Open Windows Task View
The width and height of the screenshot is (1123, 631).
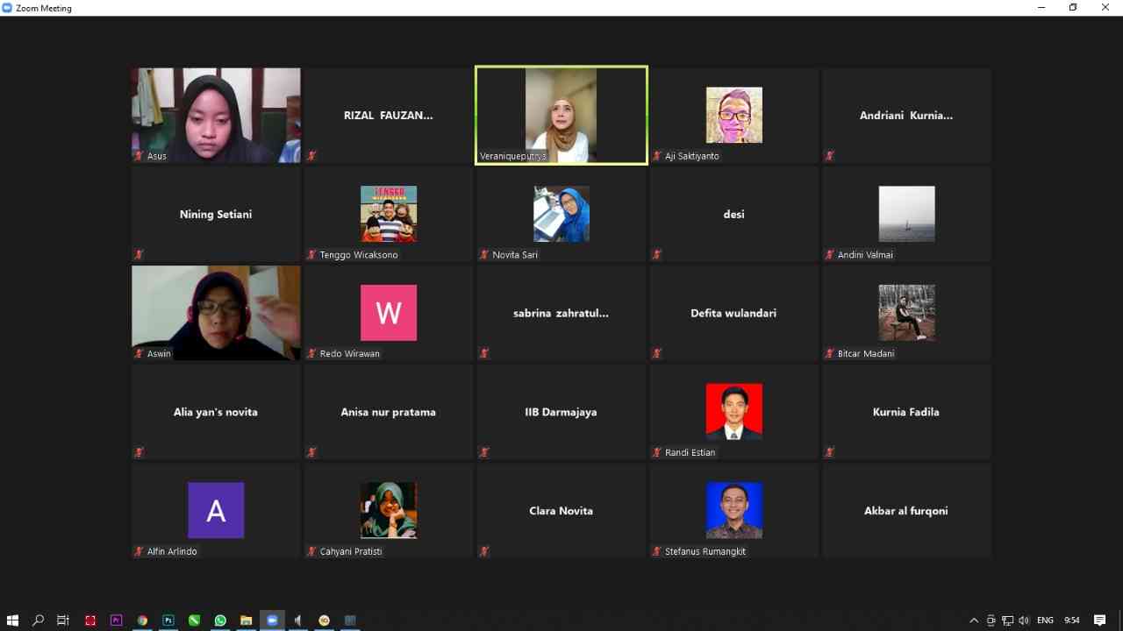click(63, 620)
